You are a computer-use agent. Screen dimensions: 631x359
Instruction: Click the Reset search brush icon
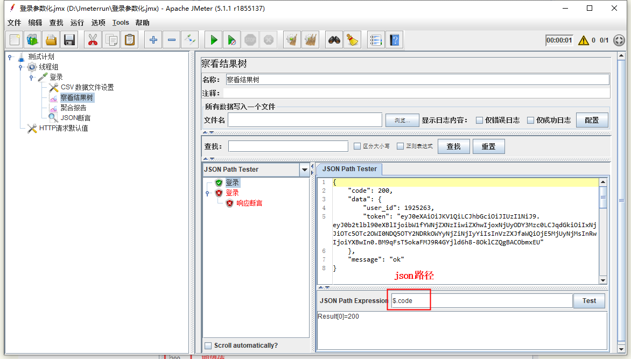tap(353, 40)
